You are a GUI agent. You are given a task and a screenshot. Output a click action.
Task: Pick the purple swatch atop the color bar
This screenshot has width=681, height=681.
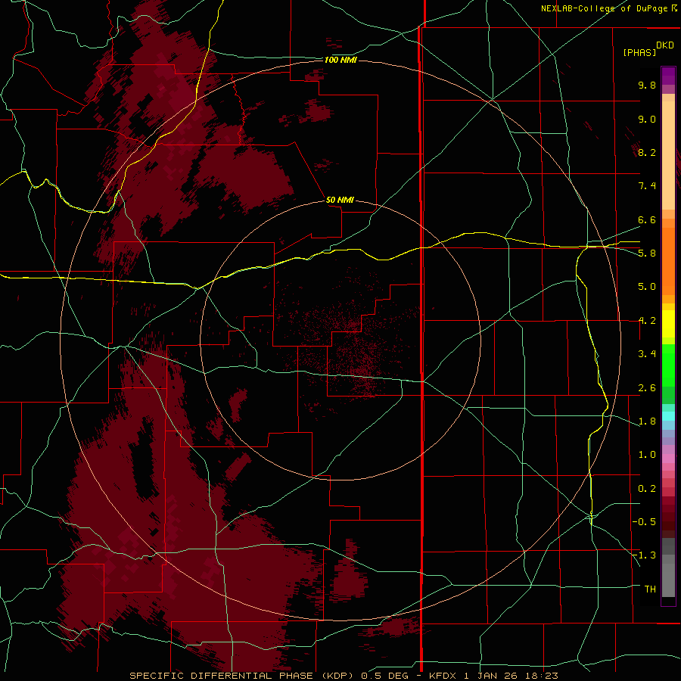(x=668, y=76)
